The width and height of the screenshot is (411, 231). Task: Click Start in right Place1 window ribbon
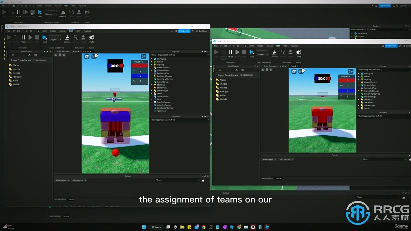click(252, 53)
